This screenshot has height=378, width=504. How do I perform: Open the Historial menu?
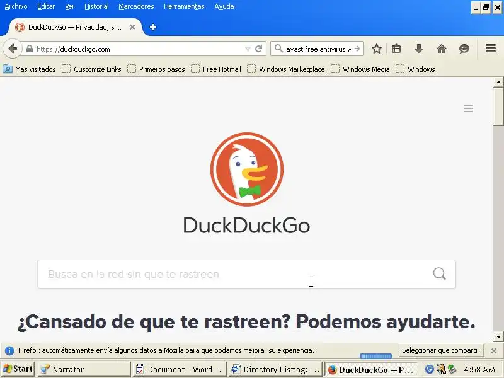pos(96,6)
